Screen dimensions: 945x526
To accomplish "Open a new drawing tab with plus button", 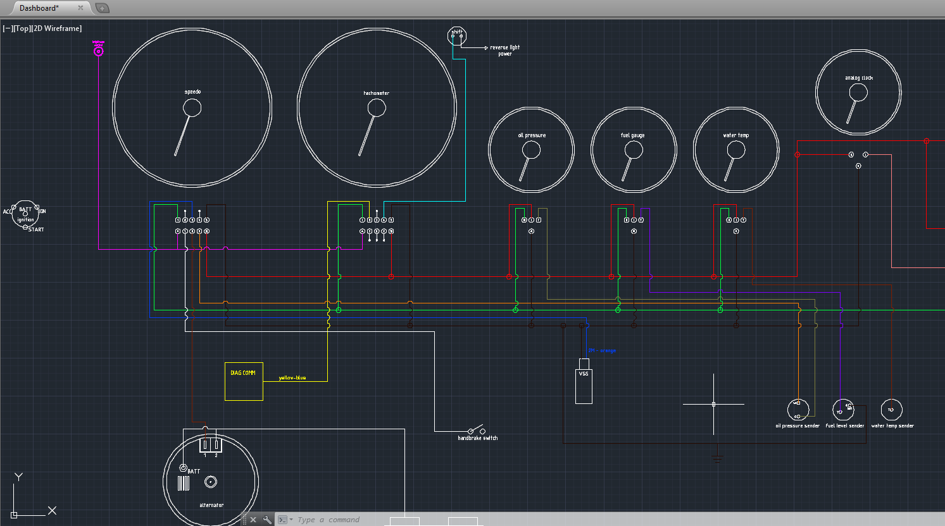I will (102, 8).
